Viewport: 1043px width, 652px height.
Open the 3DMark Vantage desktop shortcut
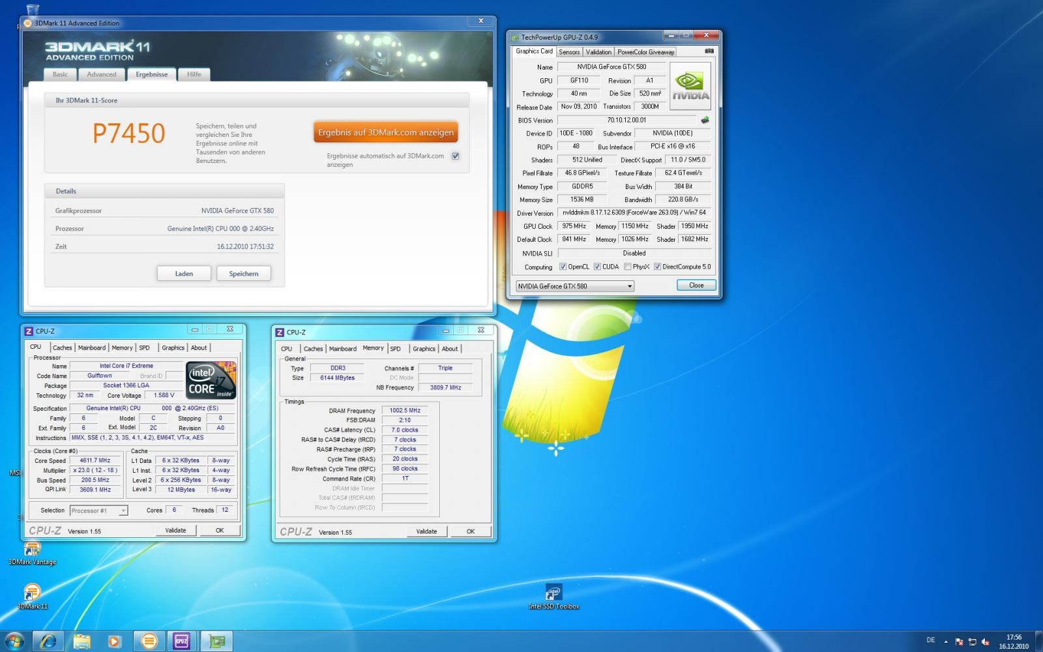pos(32,553)
